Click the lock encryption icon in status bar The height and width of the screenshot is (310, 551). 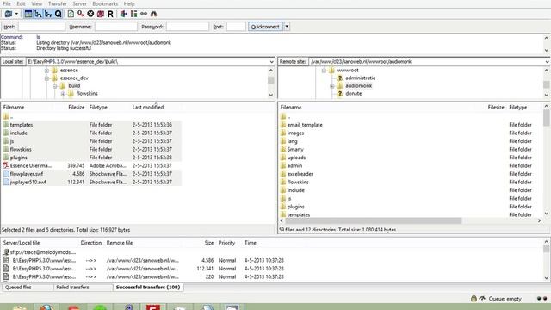474,299
